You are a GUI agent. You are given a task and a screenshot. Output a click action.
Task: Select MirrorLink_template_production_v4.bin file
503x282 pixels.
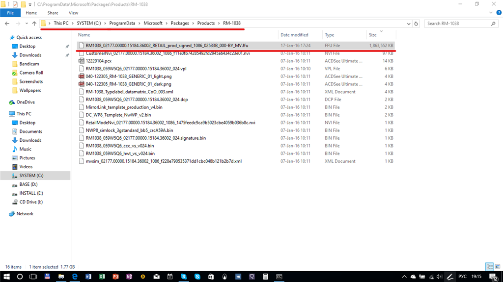[236, 107]
